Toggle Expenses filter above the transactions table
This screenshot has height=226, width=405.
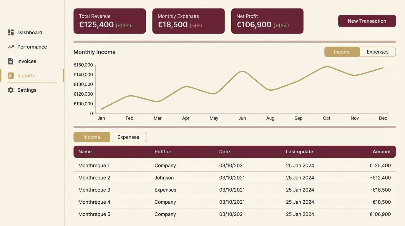click(128, 137)
